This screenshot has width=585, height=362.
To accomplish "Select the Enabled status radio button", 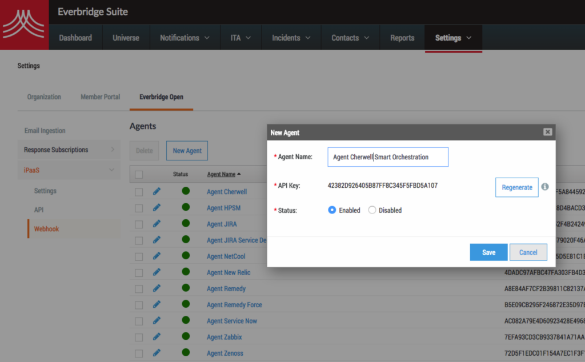I will point(332,210).
